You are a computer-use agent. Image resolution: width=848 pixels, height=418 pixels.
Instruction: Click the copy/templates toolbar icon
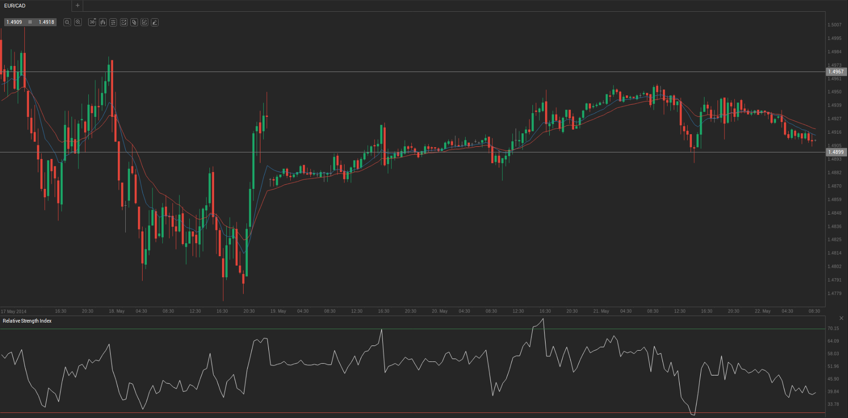pos(134,22)
